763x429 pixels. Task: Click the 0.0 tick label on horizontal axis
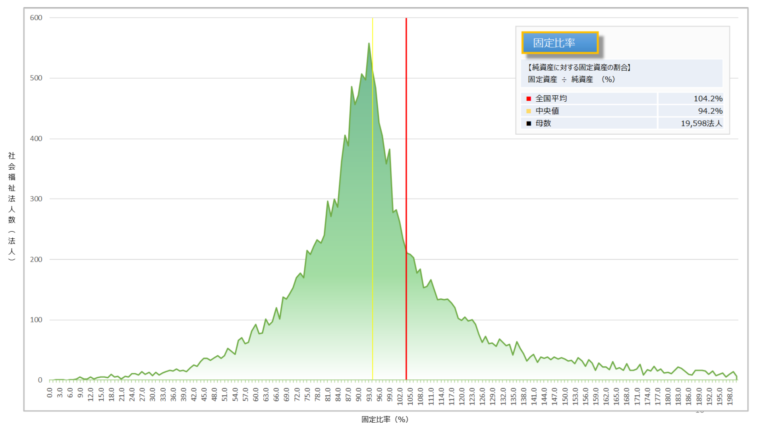coord(50,392)
